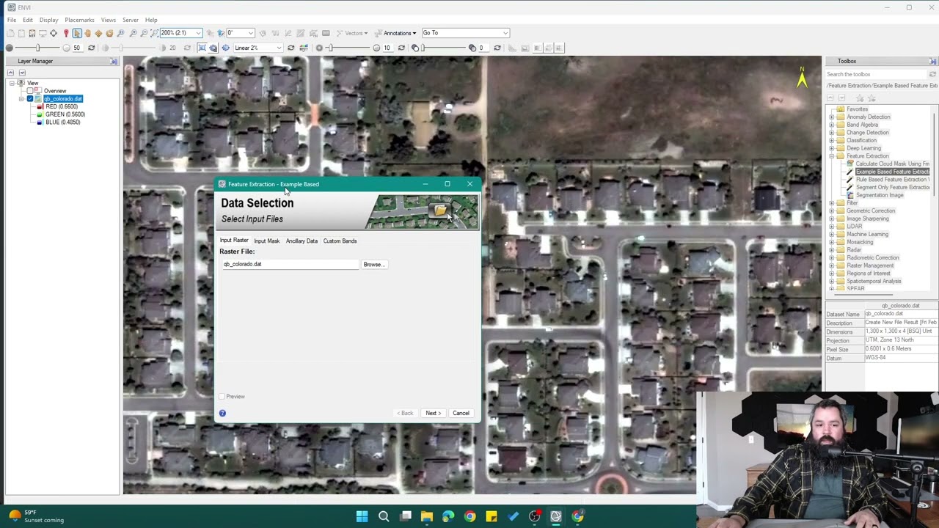Click the Zoom Out magnifier icon
939x528 pixels.
[144, 33]
